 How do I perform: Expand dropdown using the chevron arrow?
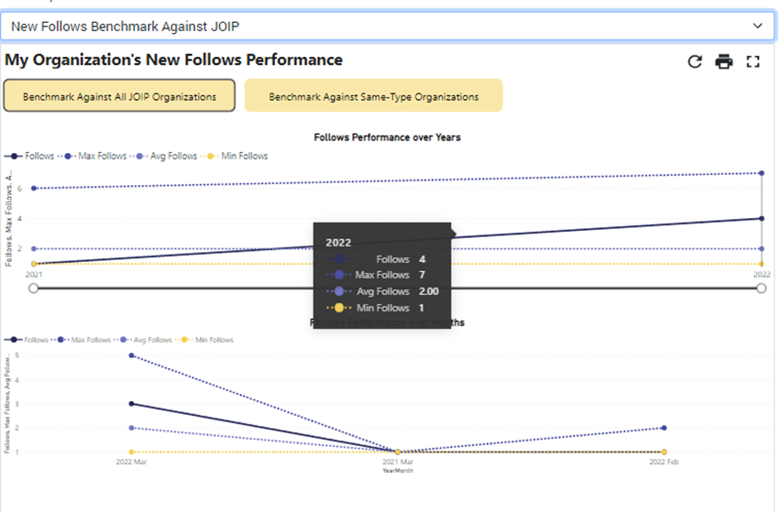(757, 26)
